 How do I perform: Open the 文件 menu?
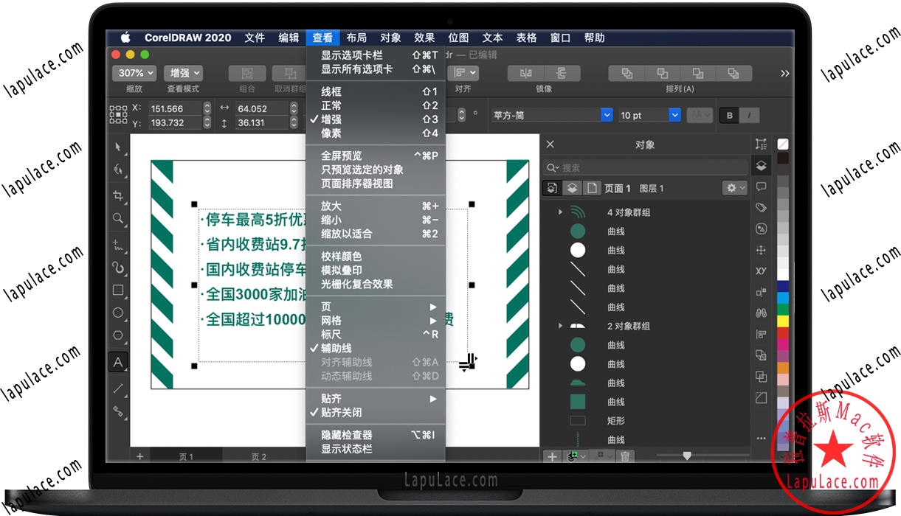255,38
